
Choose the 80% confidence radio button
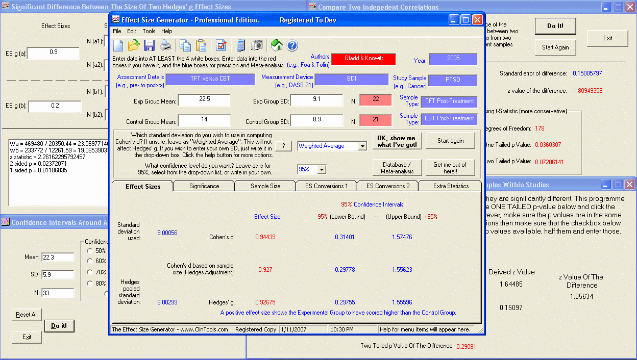(90, 283)
